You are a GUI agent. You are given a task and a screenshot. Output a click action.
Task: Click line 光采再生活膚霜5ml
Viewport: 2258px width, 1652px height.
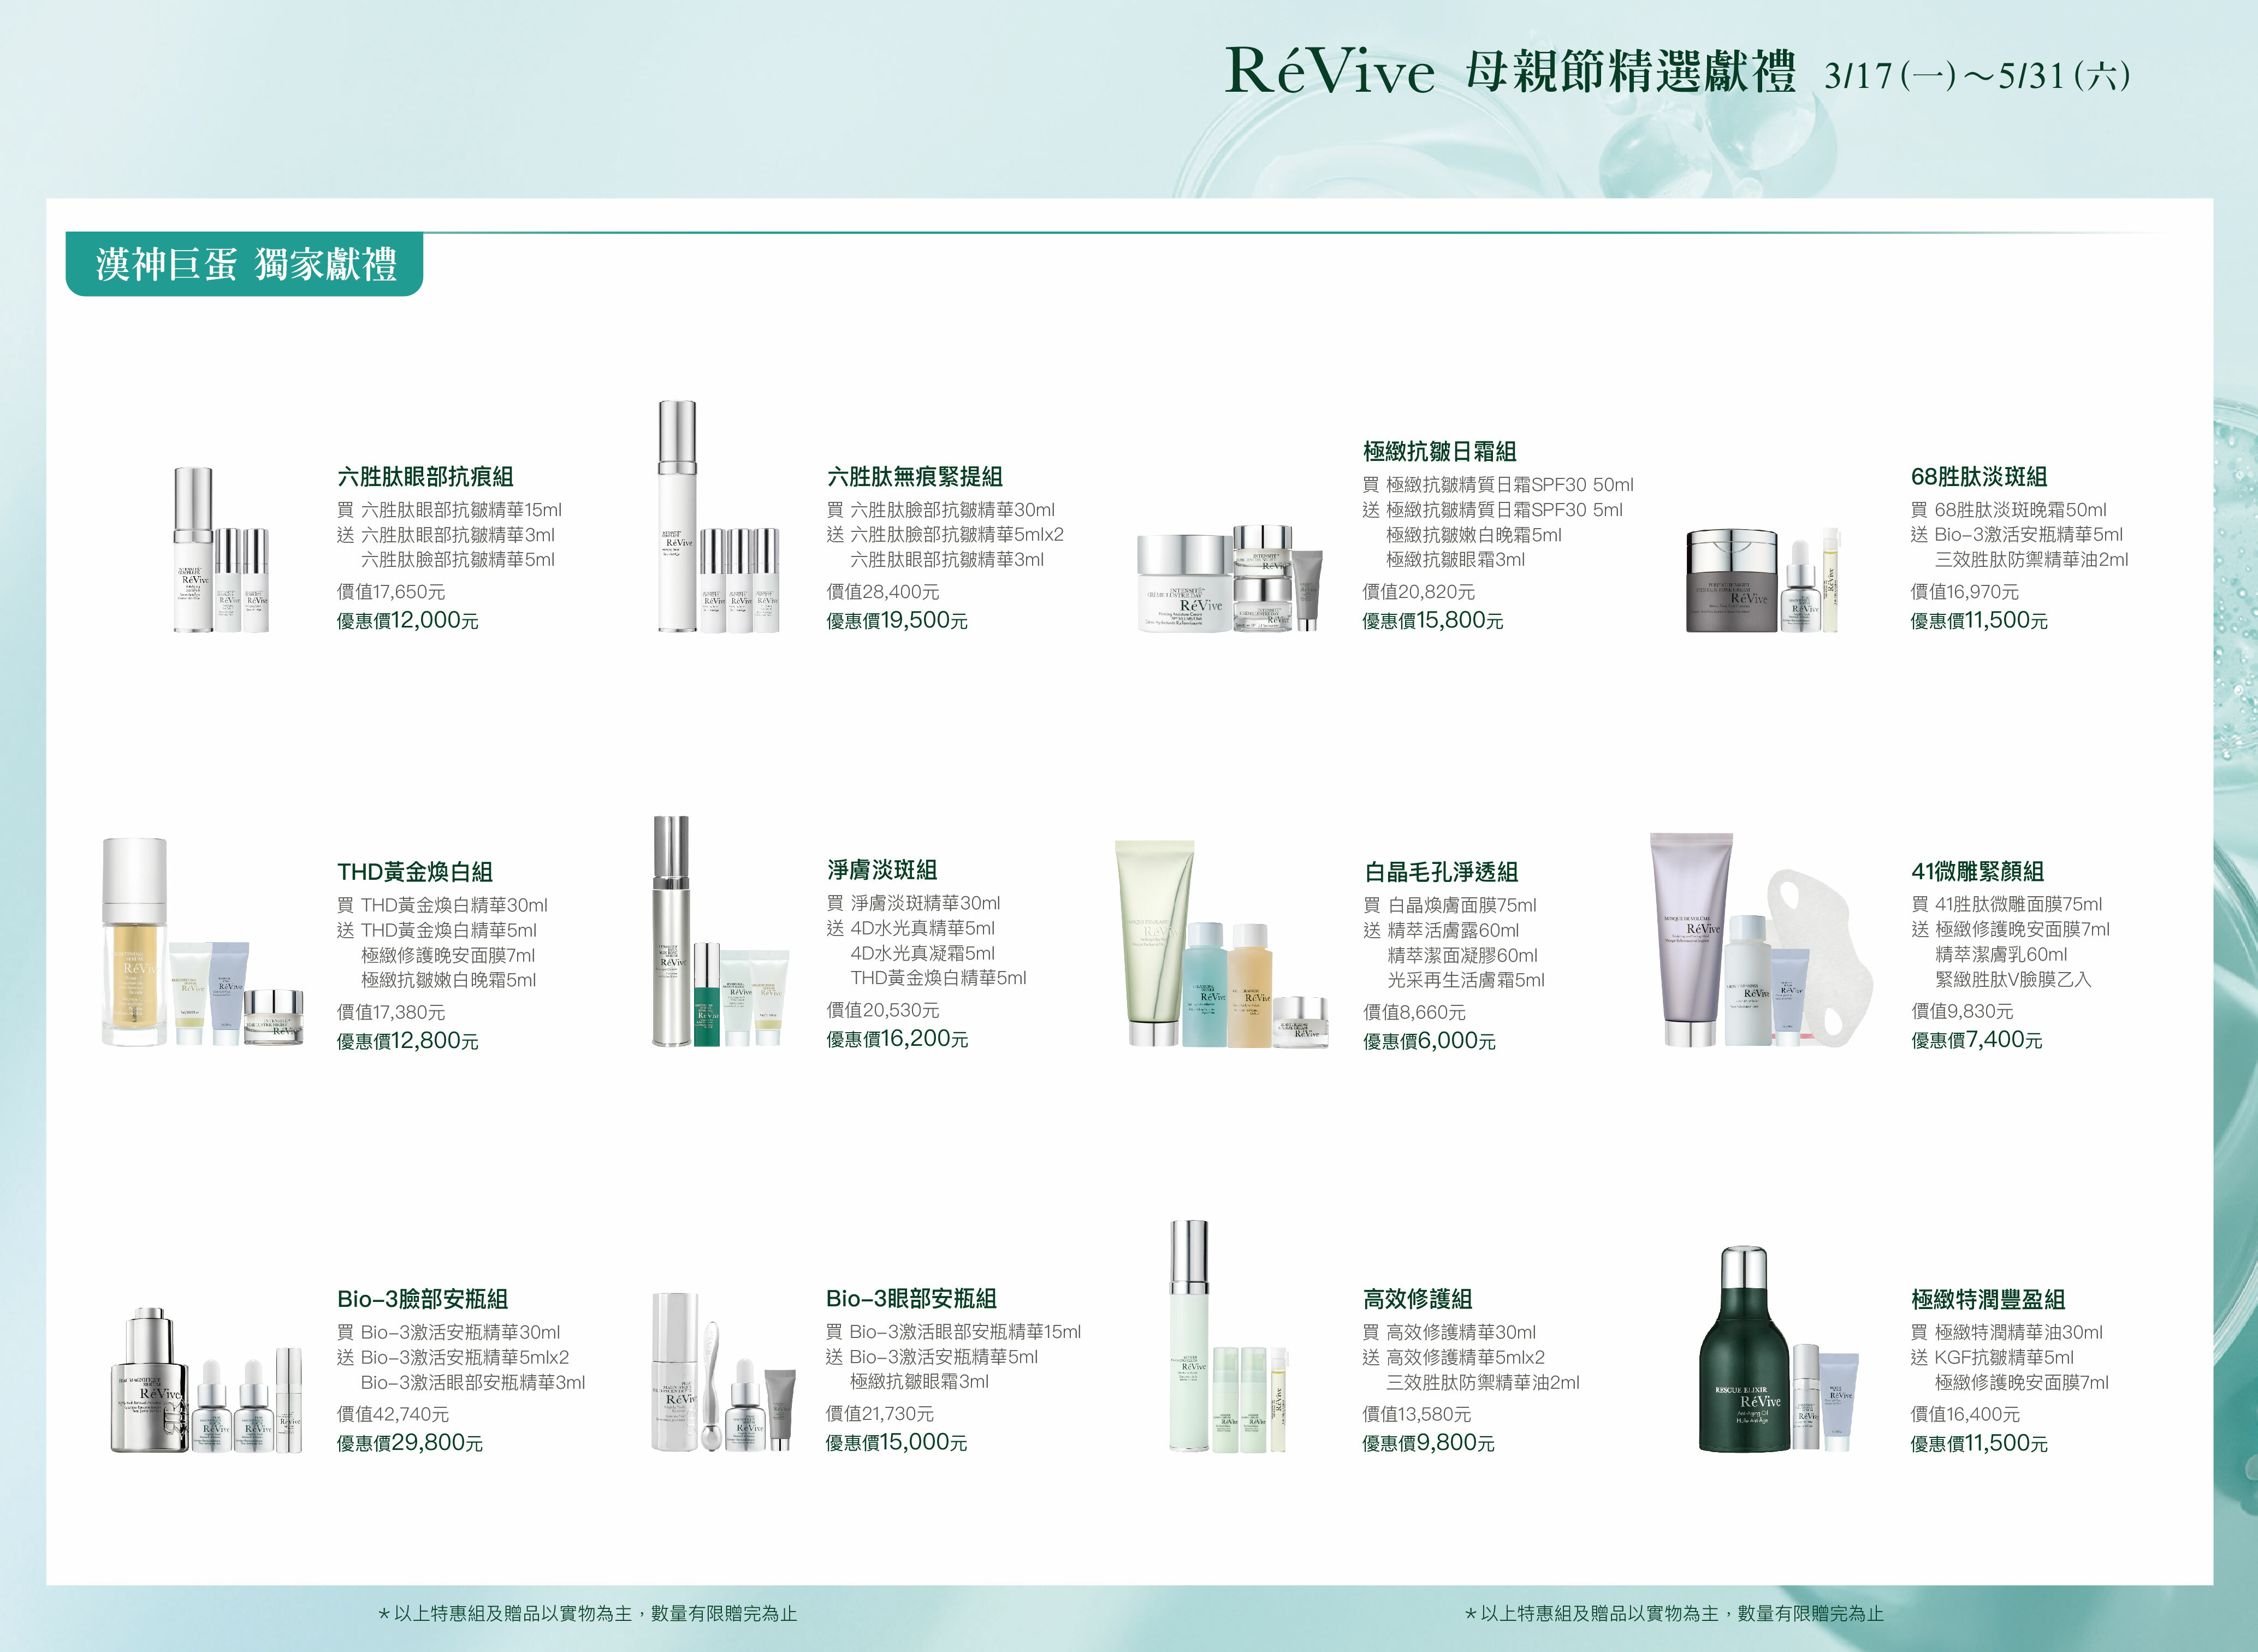pos(1466,980)
